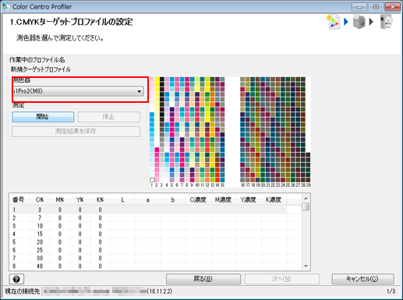Click the scroll-down arrow of the table
The height and width of the screenshot is (300, 403).
[x=306, y=266]
